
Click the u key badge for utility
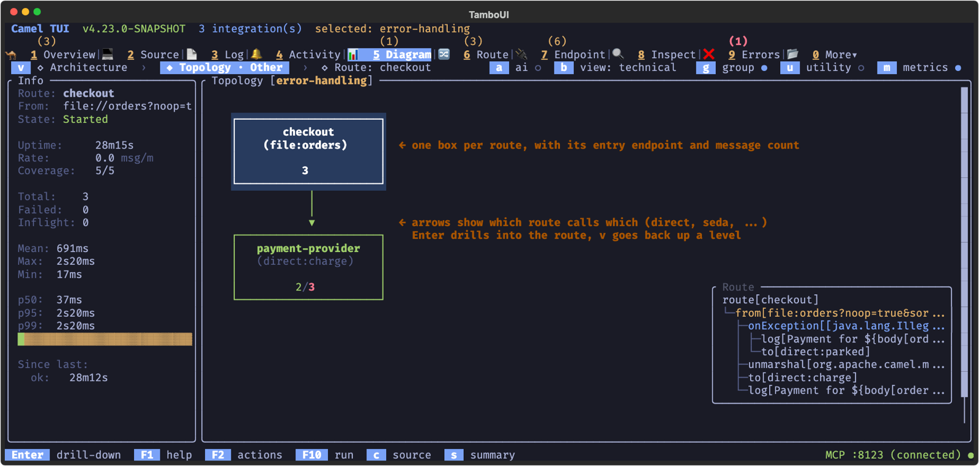pyautogui.click(x=790, y=67)
